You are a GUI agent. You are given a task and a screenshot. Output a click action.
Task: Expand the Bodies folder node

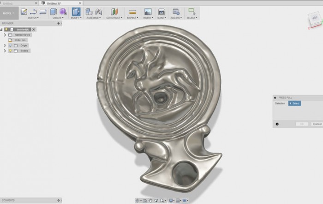pyautogui.click(x=5, y=51)
